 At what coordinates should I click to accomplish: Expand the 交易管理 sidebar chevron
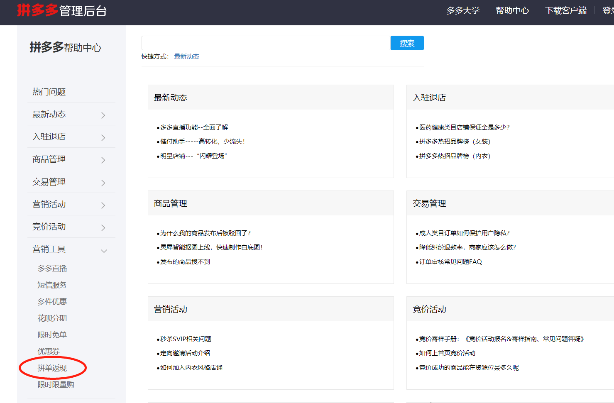click(x=103, y=183)
